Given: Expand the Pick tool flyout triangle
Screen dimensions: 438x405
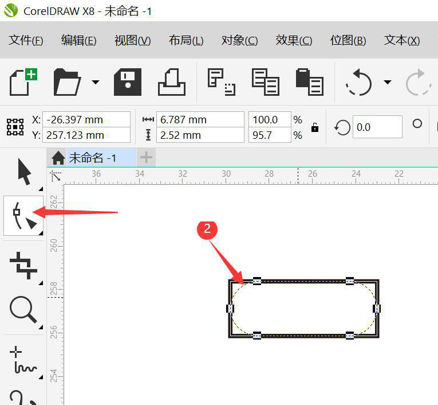Looking at the screenshot, I should point(41,189).
